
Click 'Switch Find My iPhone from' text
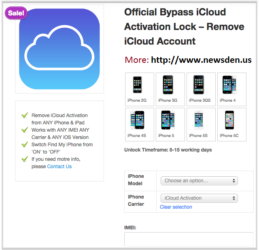click(62, 145)
